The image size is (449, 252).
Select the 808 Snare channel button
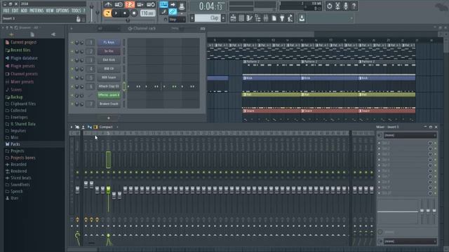click(109, 78)
